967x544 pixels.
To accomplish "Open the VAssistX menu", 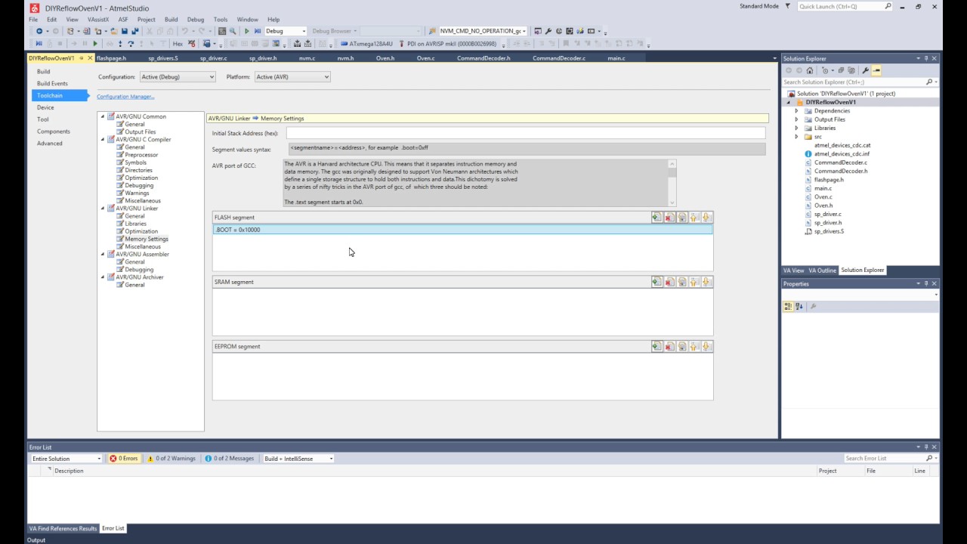I will (x=98, y=20).
